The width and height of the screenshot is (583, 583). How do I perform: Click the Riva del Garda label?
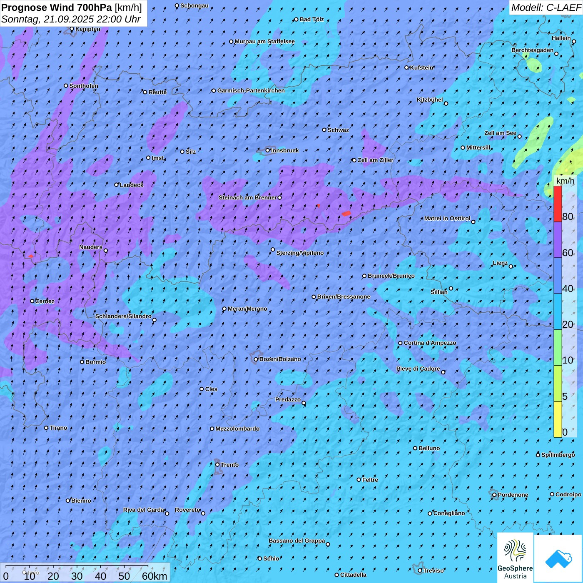tap(144, 510)
